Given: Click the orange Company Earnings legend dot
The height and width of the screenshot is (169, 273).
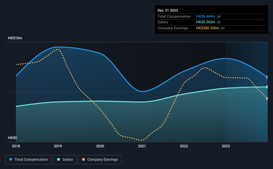Looking at the screenshot, I should pyautogui.click(x=83, y=159).
